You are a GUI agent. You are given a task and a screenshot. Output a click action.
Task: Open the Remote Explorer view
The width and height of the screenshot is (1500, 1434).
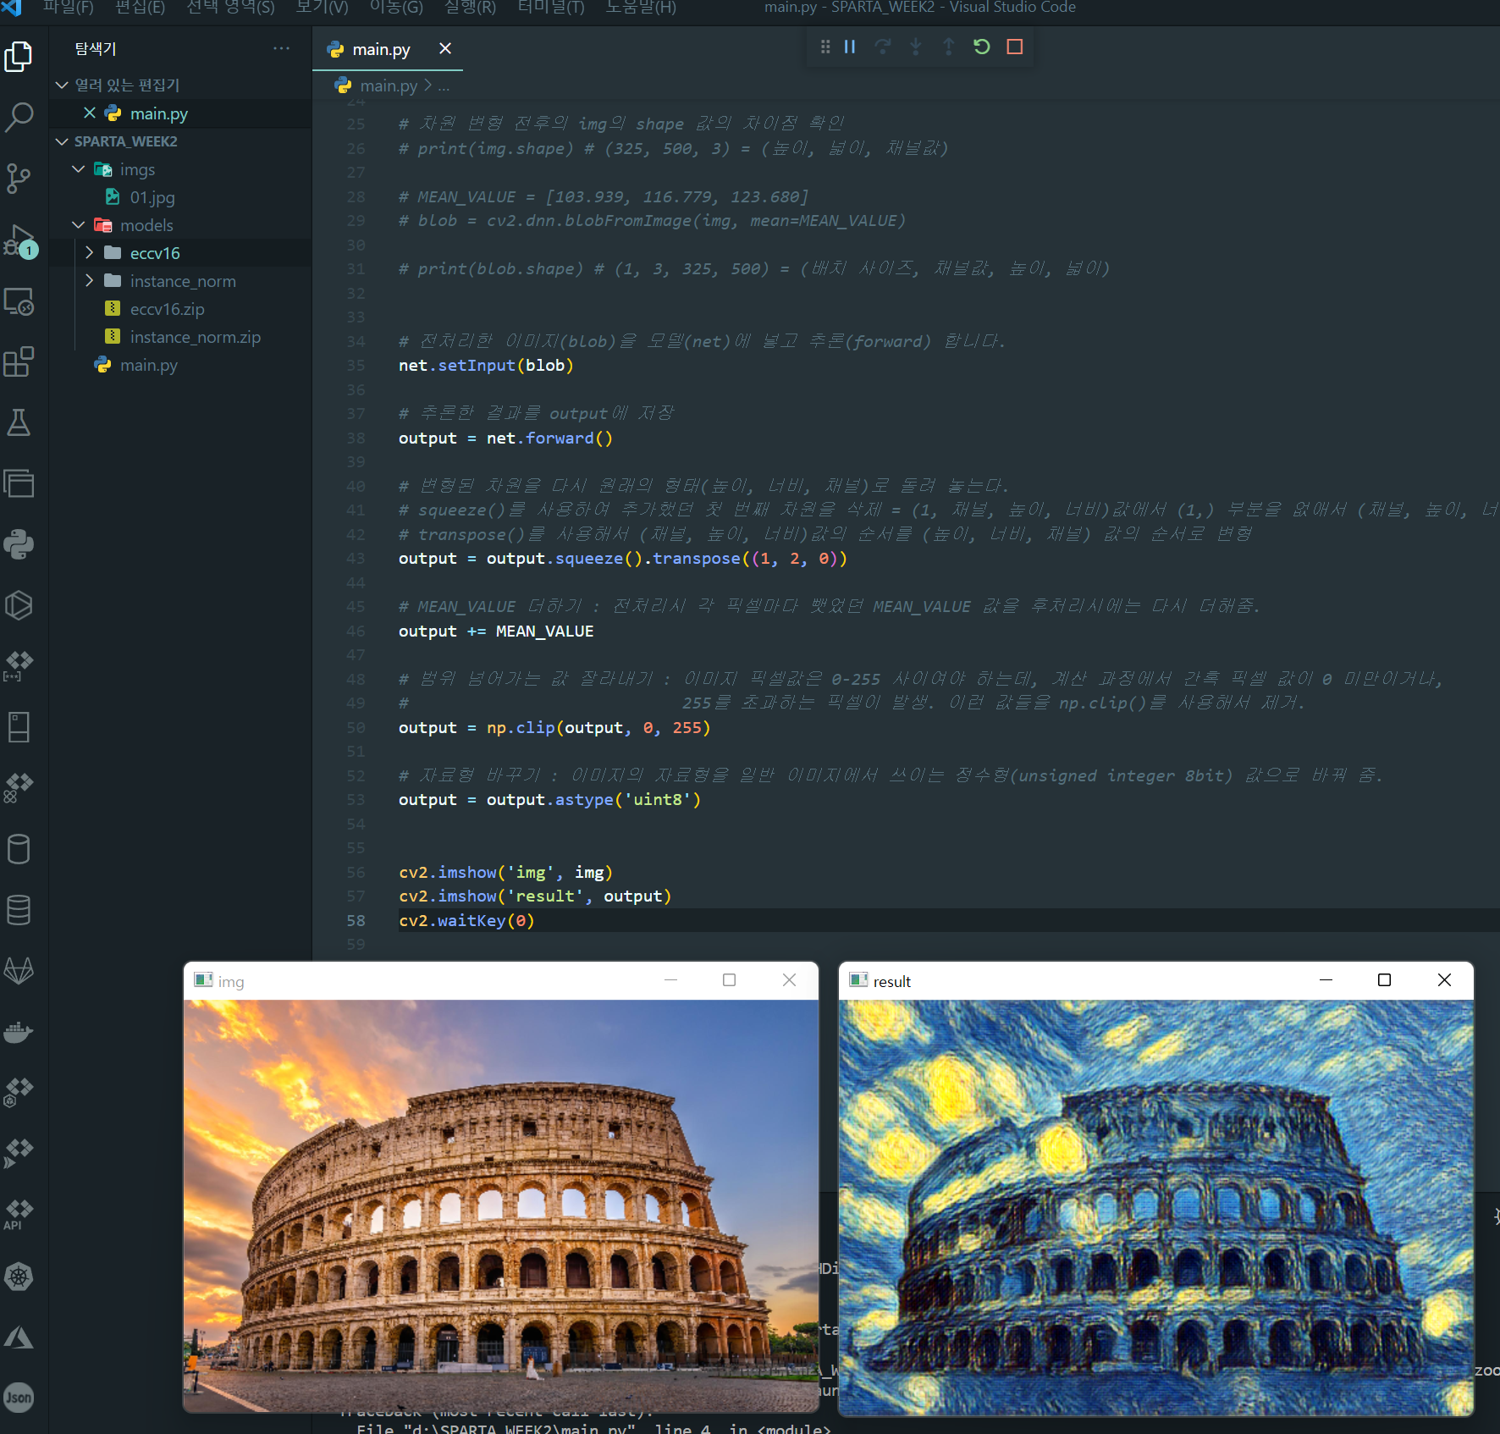pyautogui.click(x=19, y=301)
